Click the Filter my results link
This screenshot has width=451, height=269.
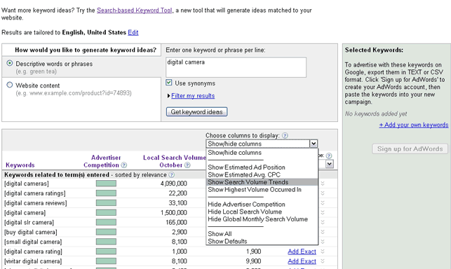[x=193, y=96]
